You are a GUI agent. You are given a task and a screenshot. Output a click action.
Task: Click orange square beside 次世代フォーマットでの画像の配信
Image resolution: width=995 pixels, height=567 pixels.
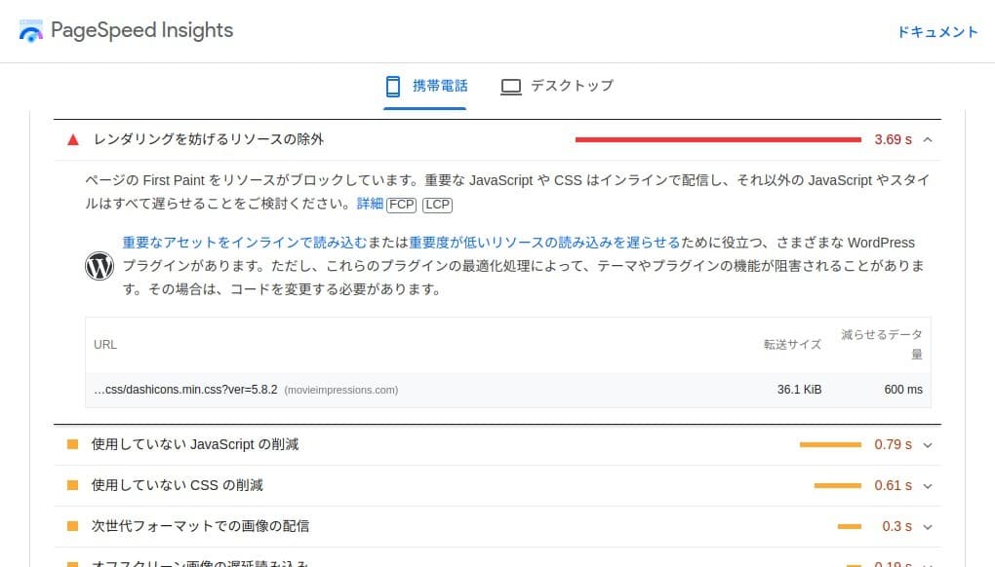(72, 526)
